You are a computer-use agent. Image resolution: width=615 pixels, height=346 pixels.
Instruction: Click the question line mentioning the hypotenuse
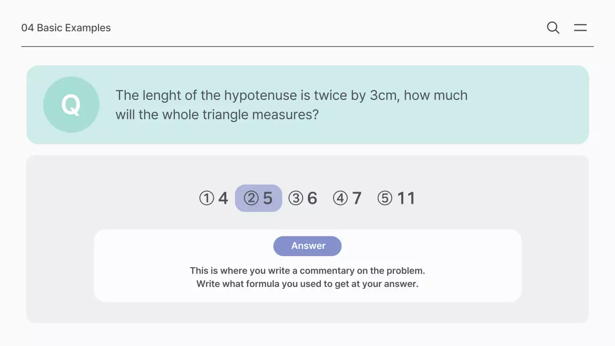291,95
